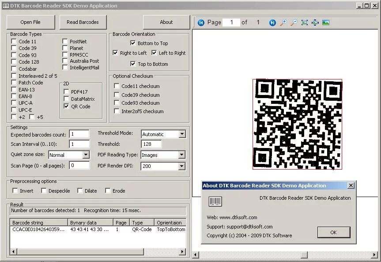Enable the PDF417 checkbox

tap(66, 92)
